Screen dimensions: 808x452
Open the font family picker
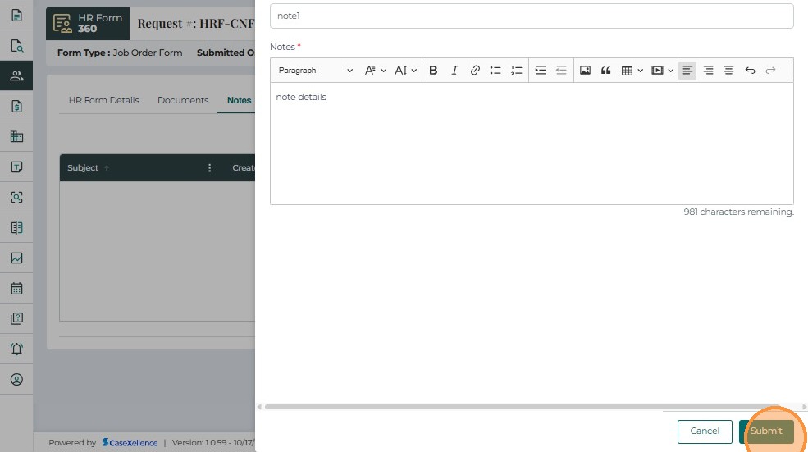[x=375, y=70]
